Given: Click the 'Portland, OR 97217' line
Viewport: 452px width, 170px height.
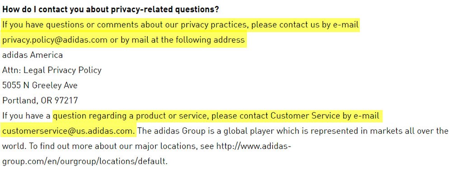Looking at the screenshot, I should pos(40,101).
